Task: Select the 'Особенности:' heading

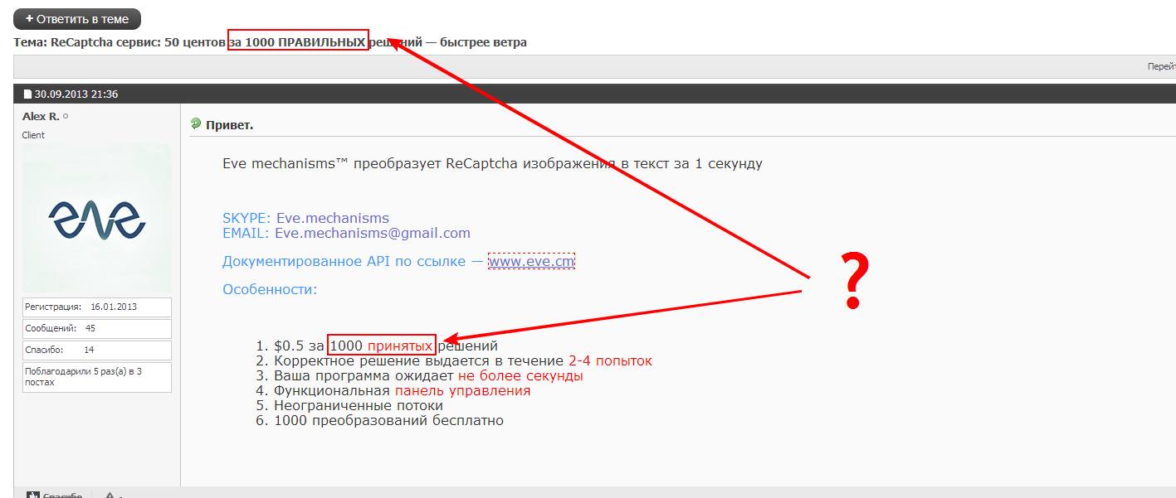Action: click(x=270, y=289)
